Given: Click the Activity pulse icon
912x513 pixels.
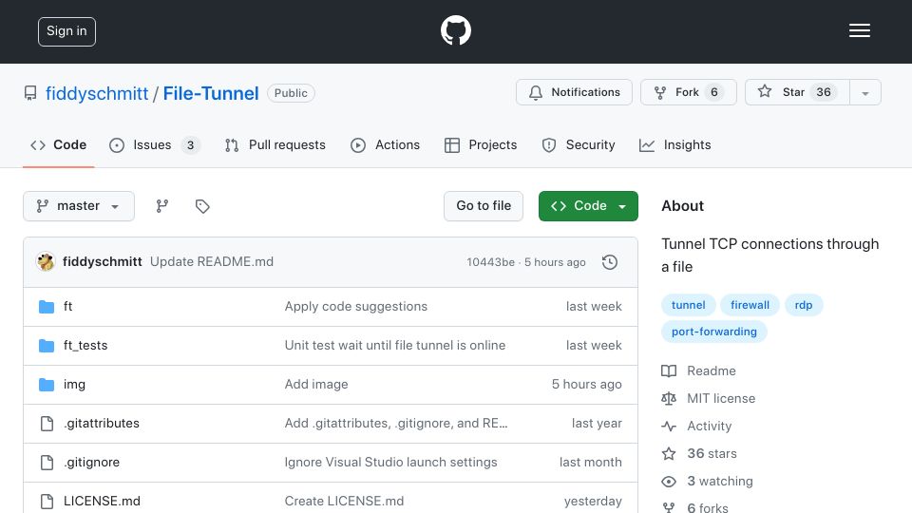Looking at the screenshot, I should point(669,427).
